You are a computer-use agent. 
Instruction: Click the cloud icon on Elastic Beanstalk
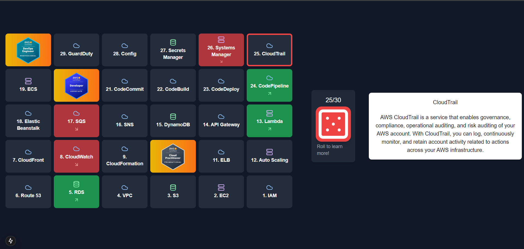(28, 113)
